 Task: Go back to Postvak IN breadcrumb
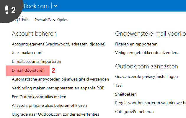(x=43, y=20)
